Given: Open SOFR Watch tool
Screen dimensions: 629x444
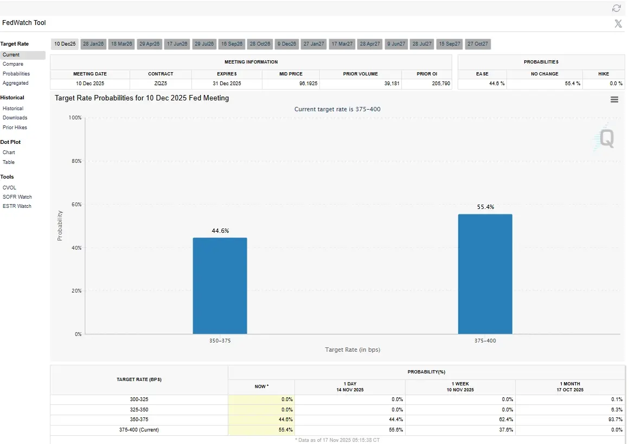Looking at the screenshot, I should [17, 197].
